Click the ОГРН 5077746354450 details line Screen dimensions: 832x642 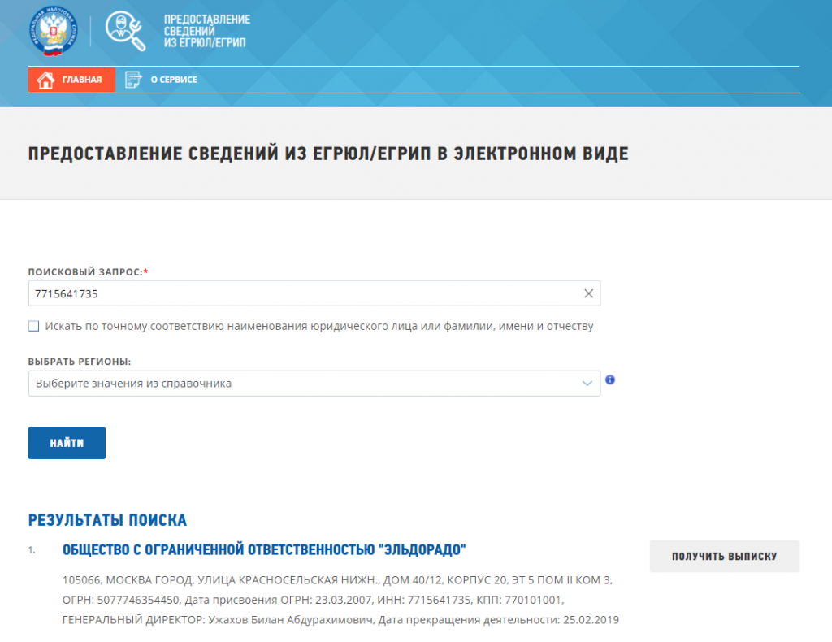click(x=313, y=600)
